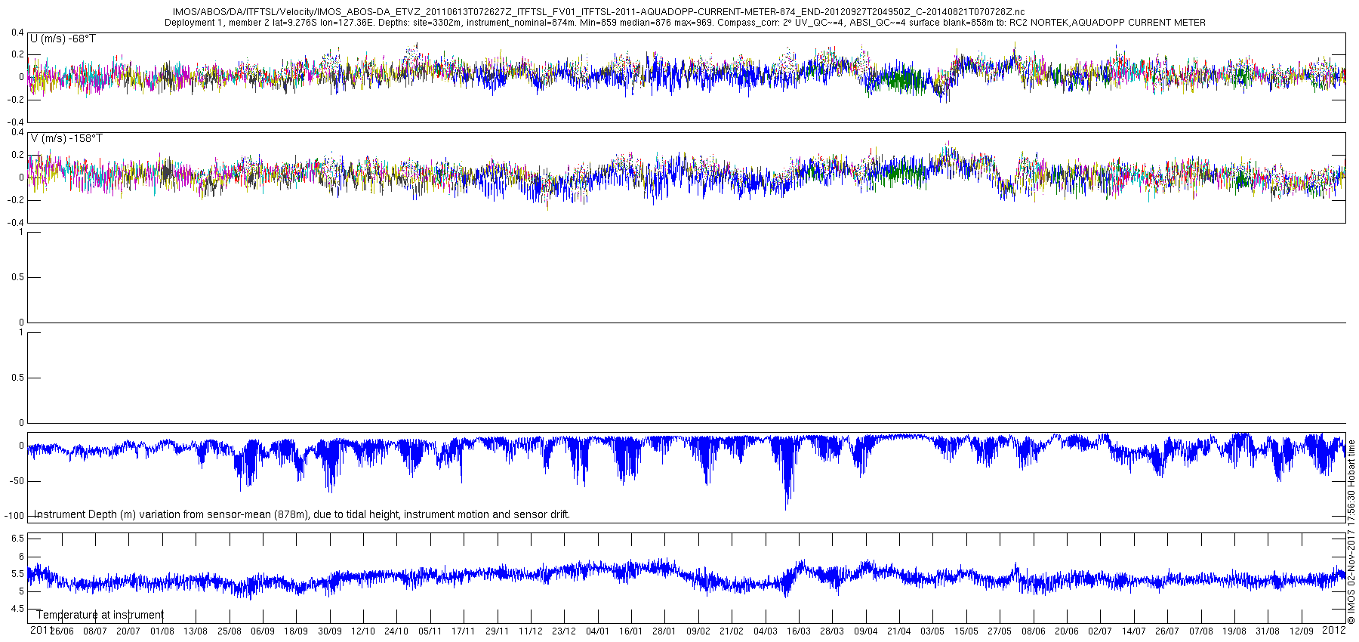Select the '16/03' date tick label

(799, 631)
